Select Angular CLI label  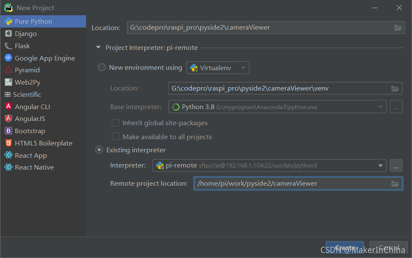32,107
